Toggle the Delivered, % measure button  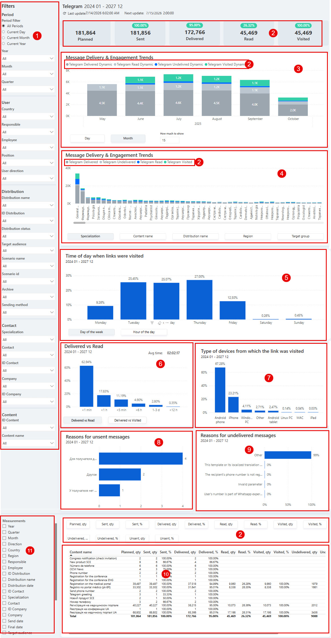click(196, 524)
